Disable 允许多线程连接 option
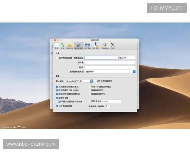The image size is (190, 152). (57, 106)
